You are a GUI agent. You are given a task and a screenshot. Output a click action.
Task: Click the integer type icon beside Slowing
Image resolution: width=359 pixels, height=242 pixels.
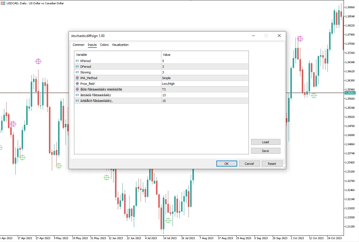[77, 72]
